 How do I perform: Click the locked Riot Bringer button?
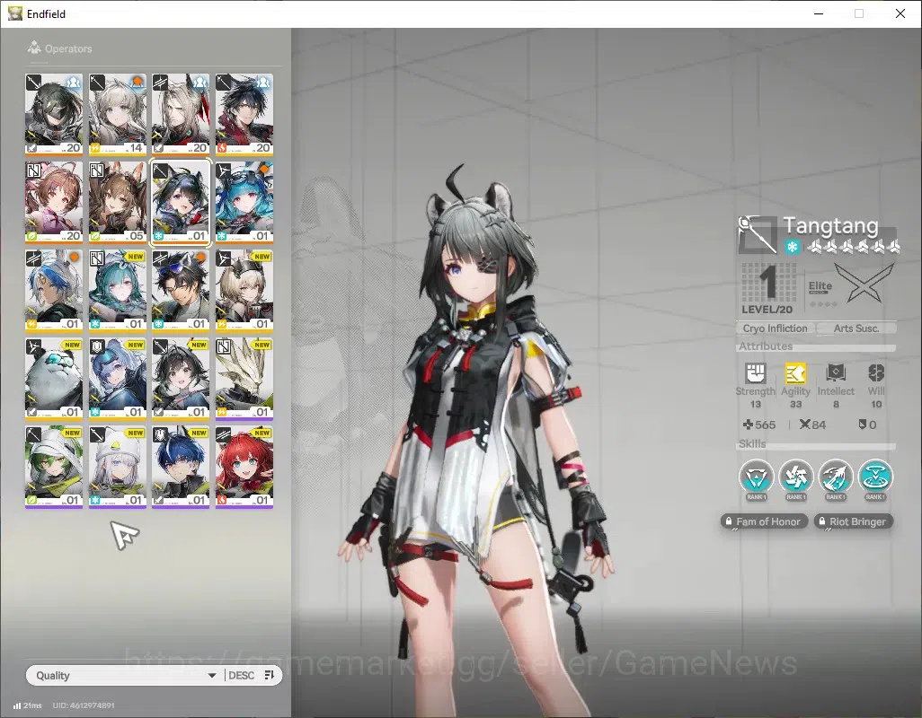tap(853, 521)
